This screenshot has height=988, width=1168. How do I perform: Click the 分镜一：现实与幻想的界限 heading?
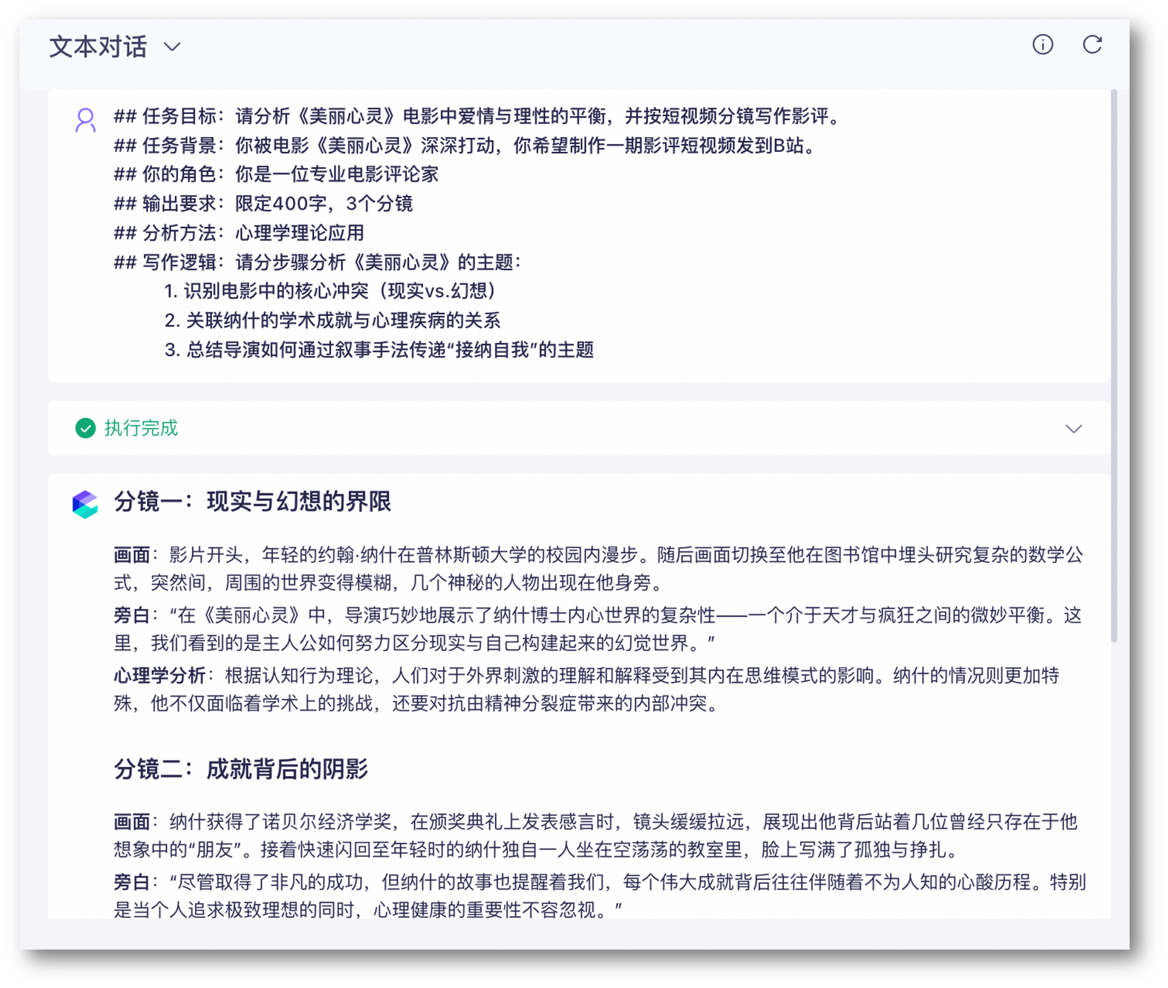coord(252,501)
